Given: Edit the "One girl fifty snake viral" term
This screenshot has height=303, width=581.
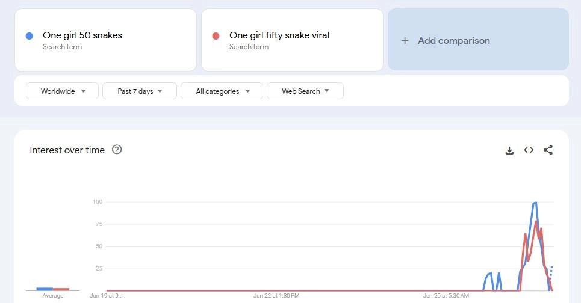Looking at the screenshot, I should click(x=279, y=35).
